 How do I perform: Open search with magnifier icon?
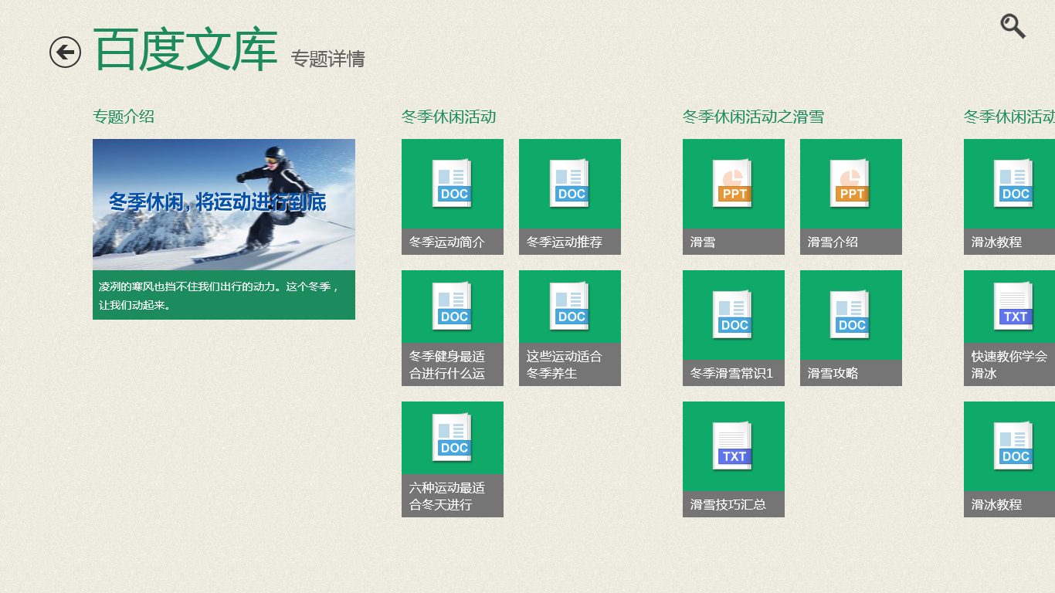1013,26
